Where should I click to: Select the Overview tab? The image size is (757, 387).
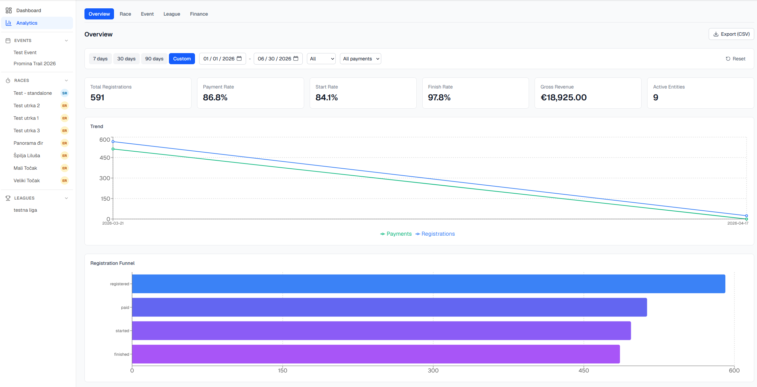99,14
